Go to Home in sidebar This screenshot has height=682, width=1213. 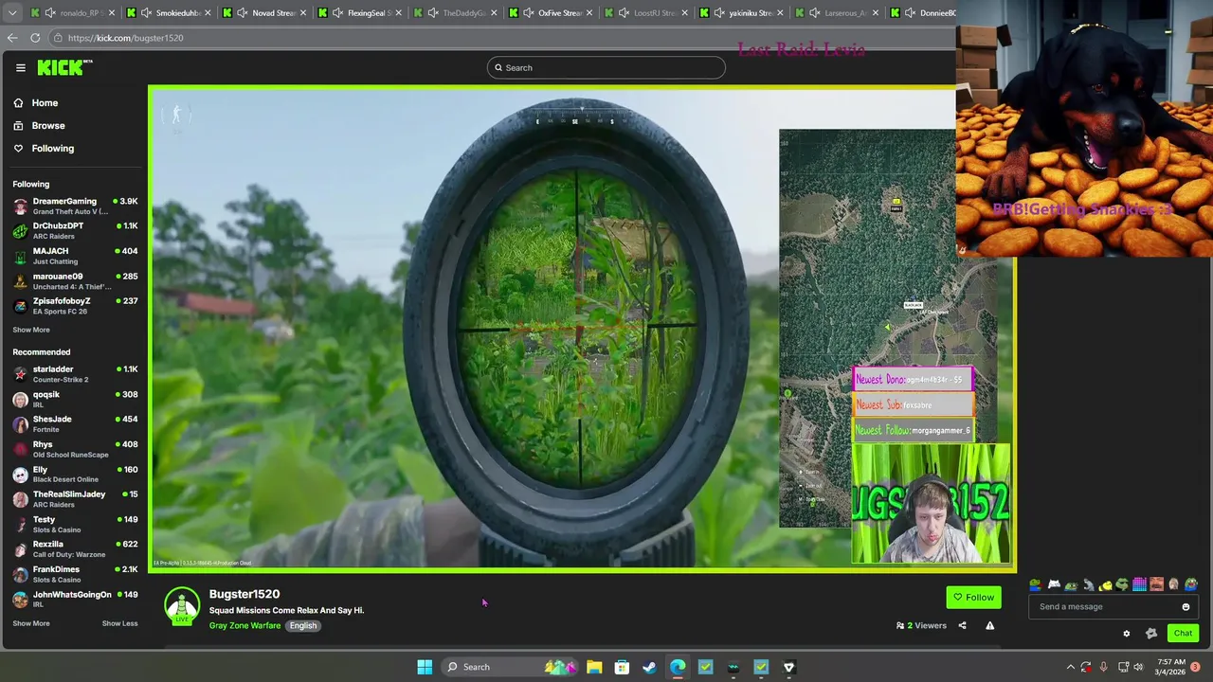click(x=36, y=102)
